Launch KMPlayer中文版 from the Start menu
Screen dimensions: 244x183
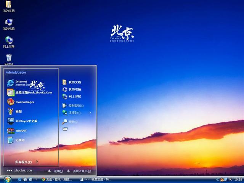click(x=22, y=121)
